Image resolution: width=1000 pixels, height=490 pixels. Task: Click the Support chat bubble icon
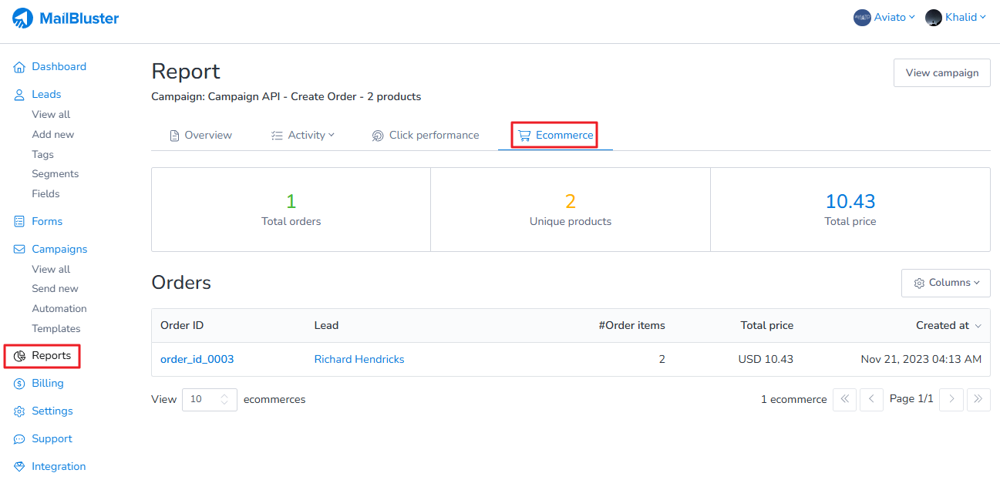click(19, 439)
